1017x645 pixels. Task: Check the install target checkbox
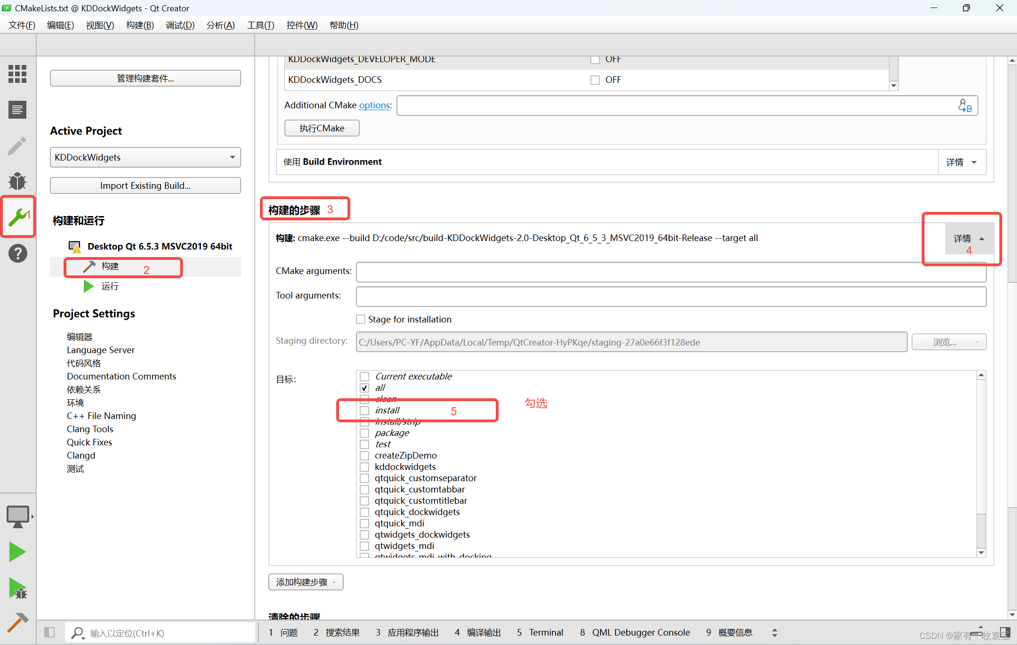[364, 411]
